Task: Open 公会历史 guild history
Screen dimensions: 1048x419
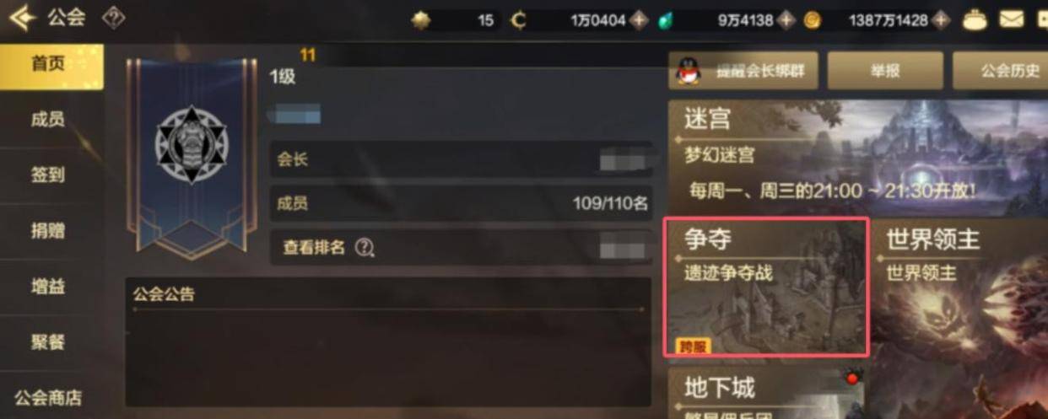Action: (x=1001, y=71)
